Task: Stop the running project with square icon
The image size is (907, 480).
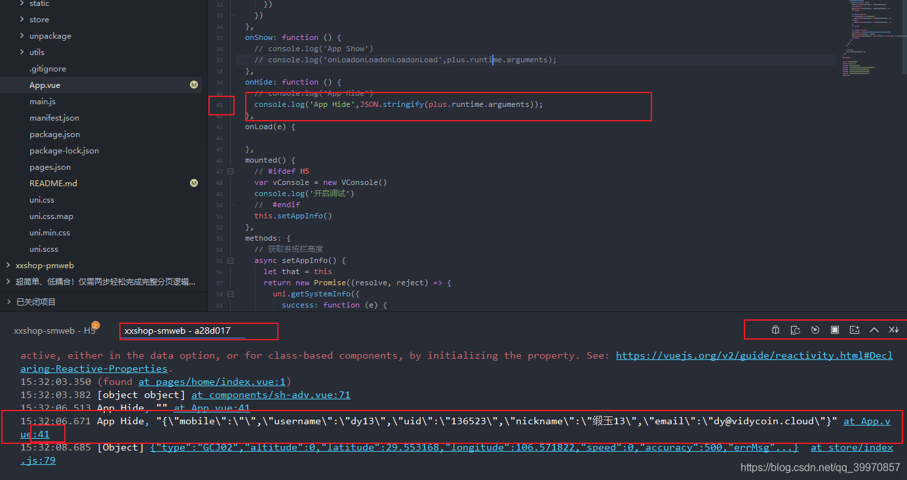Action: point(835,330)
